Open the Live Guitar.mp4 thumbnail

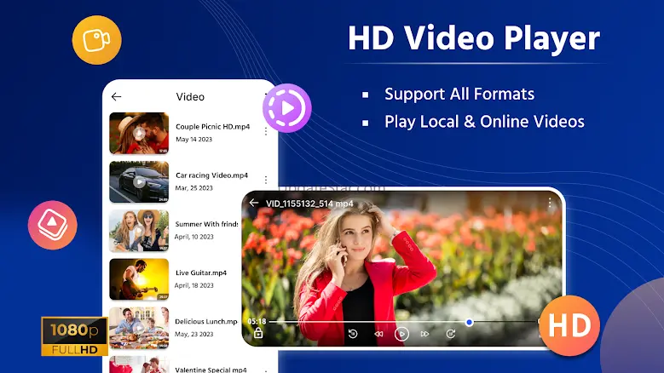pos(139,279)
